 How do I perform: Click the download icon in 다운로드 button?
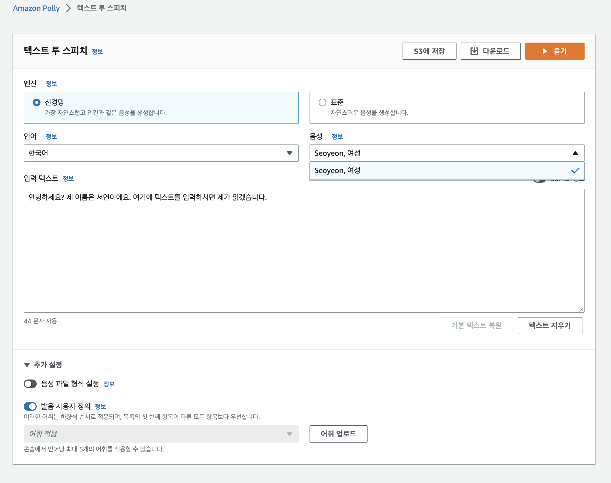click(x=474, y=51)
